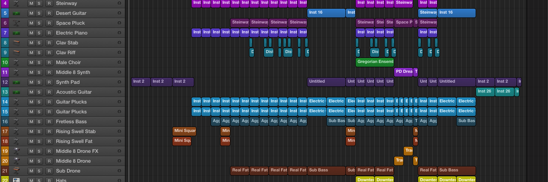Image resolution: width=548 pixels, height=182 pixels.
Task: Click the Steinway track instrument icon
Action: (x=16, y=3)
